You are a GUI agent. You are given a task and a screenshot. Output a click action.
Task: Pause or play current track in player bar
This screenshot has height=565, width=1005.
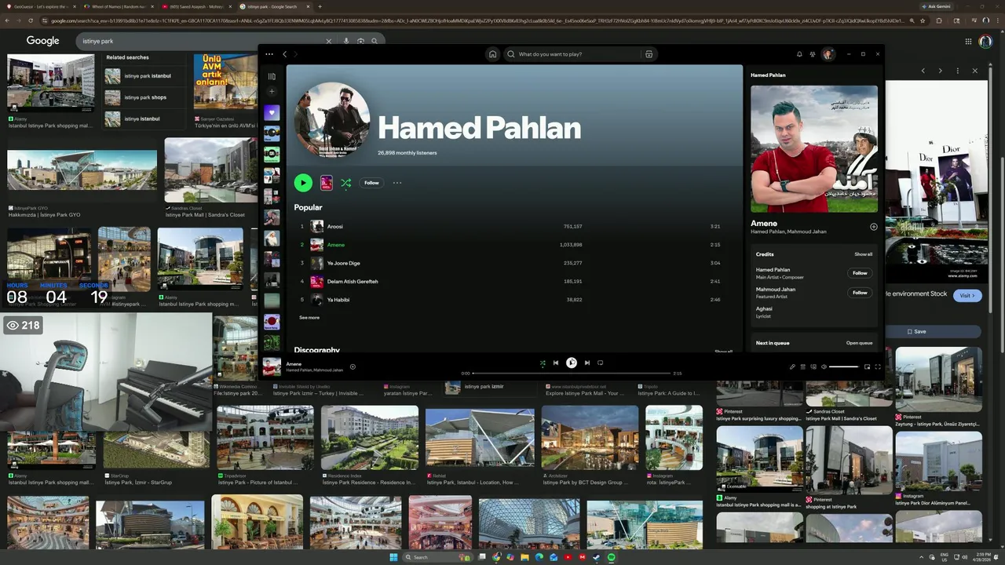coord(572,363)
